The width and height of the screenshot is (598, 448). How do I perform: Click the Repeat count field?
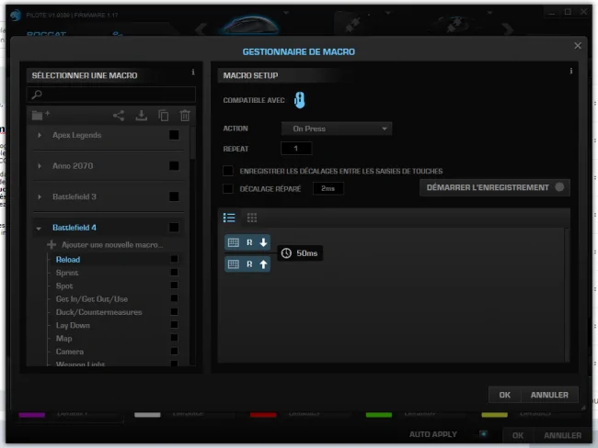[x=296, y=149]
